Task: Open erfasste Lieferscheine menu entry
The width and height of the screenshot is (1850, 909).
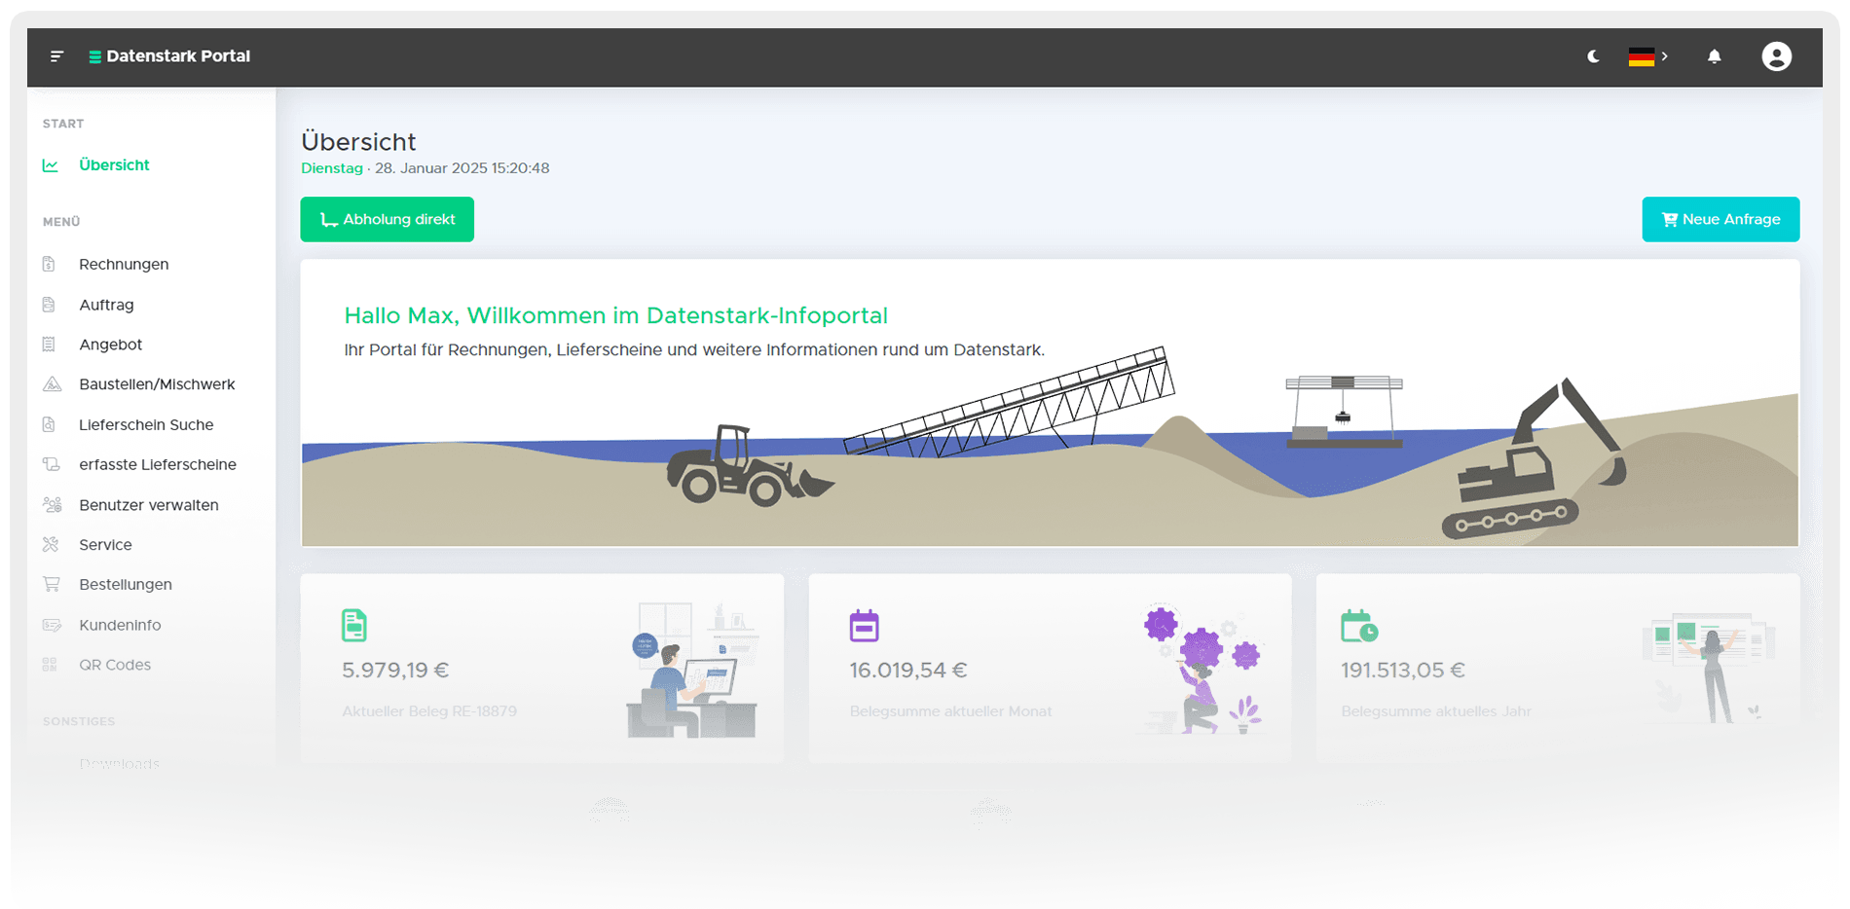Action: pos(158,464)
